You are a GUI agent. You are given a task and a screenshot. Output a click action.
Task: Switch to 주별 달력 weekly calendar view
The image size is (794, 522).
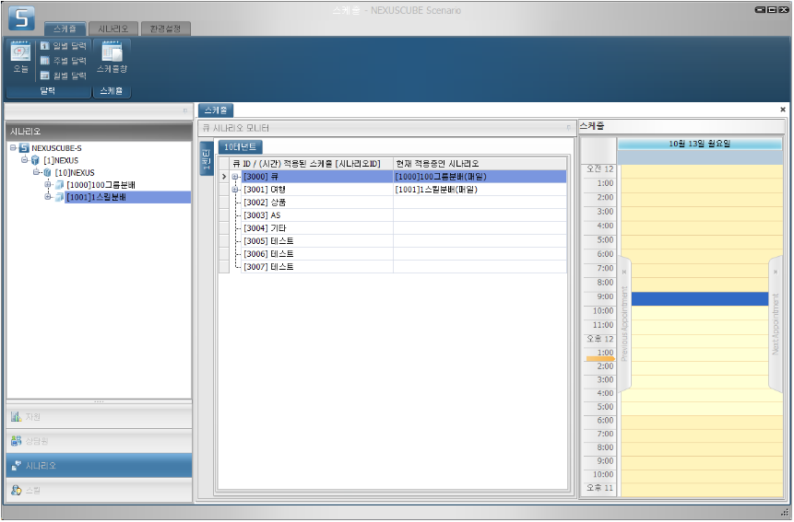point(64,61)
